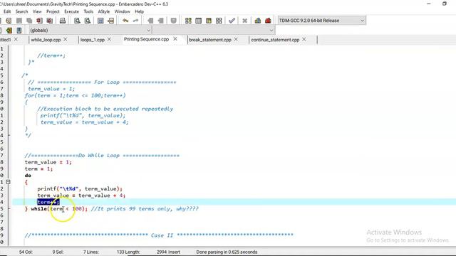Image resolution: width=456 pixels, height=256 pixels.
Task: Click the Print toolbar icon
Action: click(63, 21)
